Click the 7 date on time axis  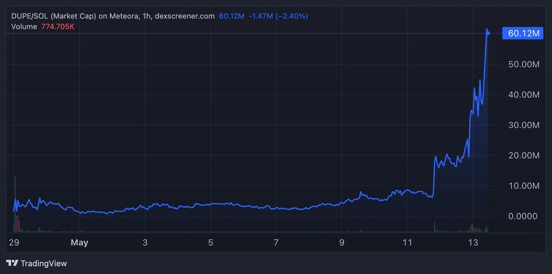pyautogui.click(x=276, y=242)
